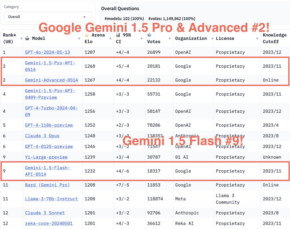Toggle sorting on the Organization column
This screenshot has height=229, width=290.
coord(212,39)
